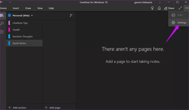Click the forward arrow in title bar
The height and width of the screenshot is (110, 189).
9,2
